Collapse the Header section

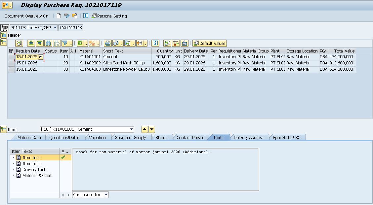4,35
